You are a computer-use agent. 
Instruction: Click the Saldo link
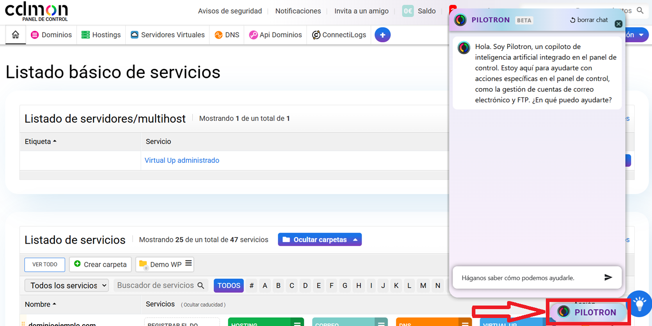click(426, 11)
